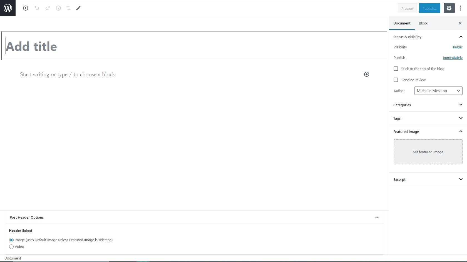Viewport: 467px width, 262px height.
Task: Click the Undo arrow icon
Action: [x=37, y=8]
